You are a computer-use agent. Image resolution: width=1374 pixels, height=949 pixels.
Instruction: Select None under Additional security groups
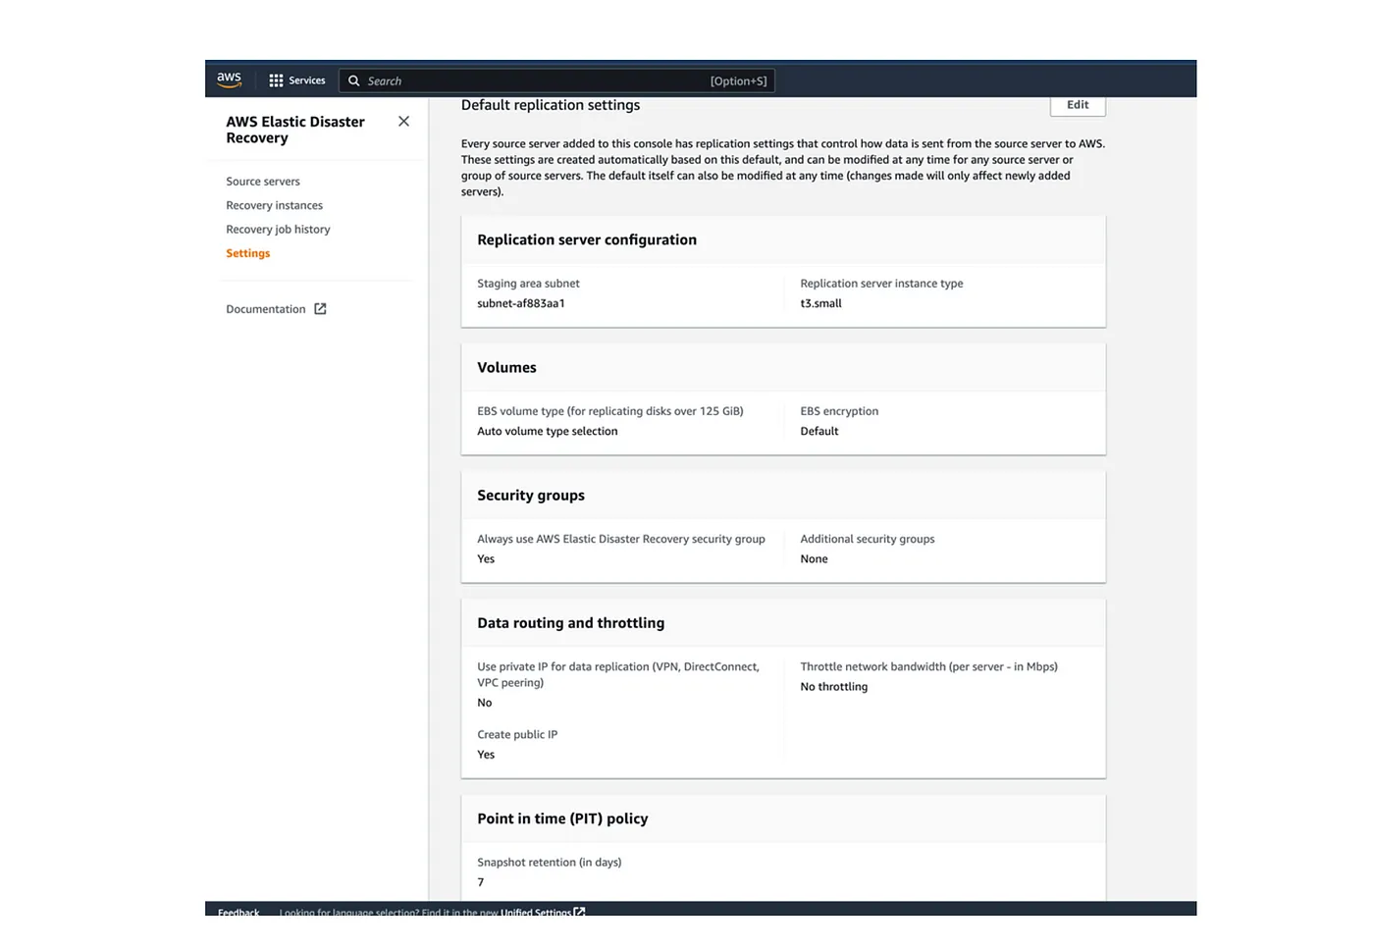(x=814, y=558)
